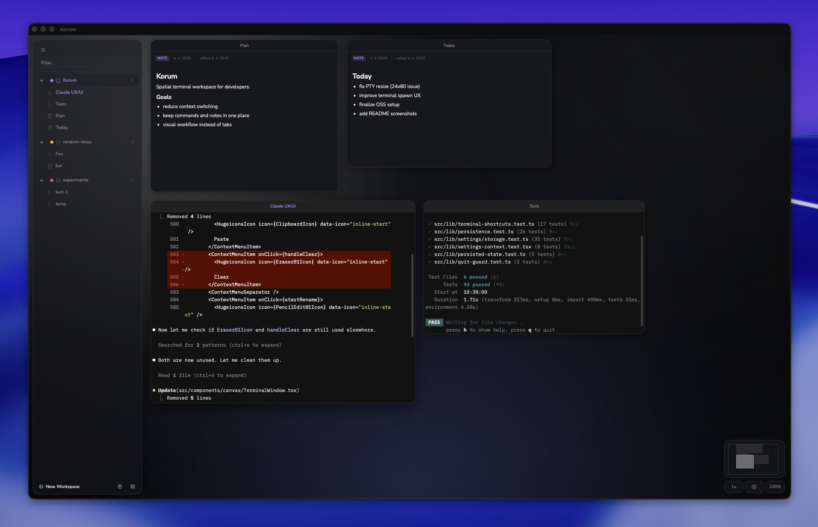Click 'Removed 4 lines' in Claude terminal
The height and width of the screenshot is (527, 818).
point(189,217)
